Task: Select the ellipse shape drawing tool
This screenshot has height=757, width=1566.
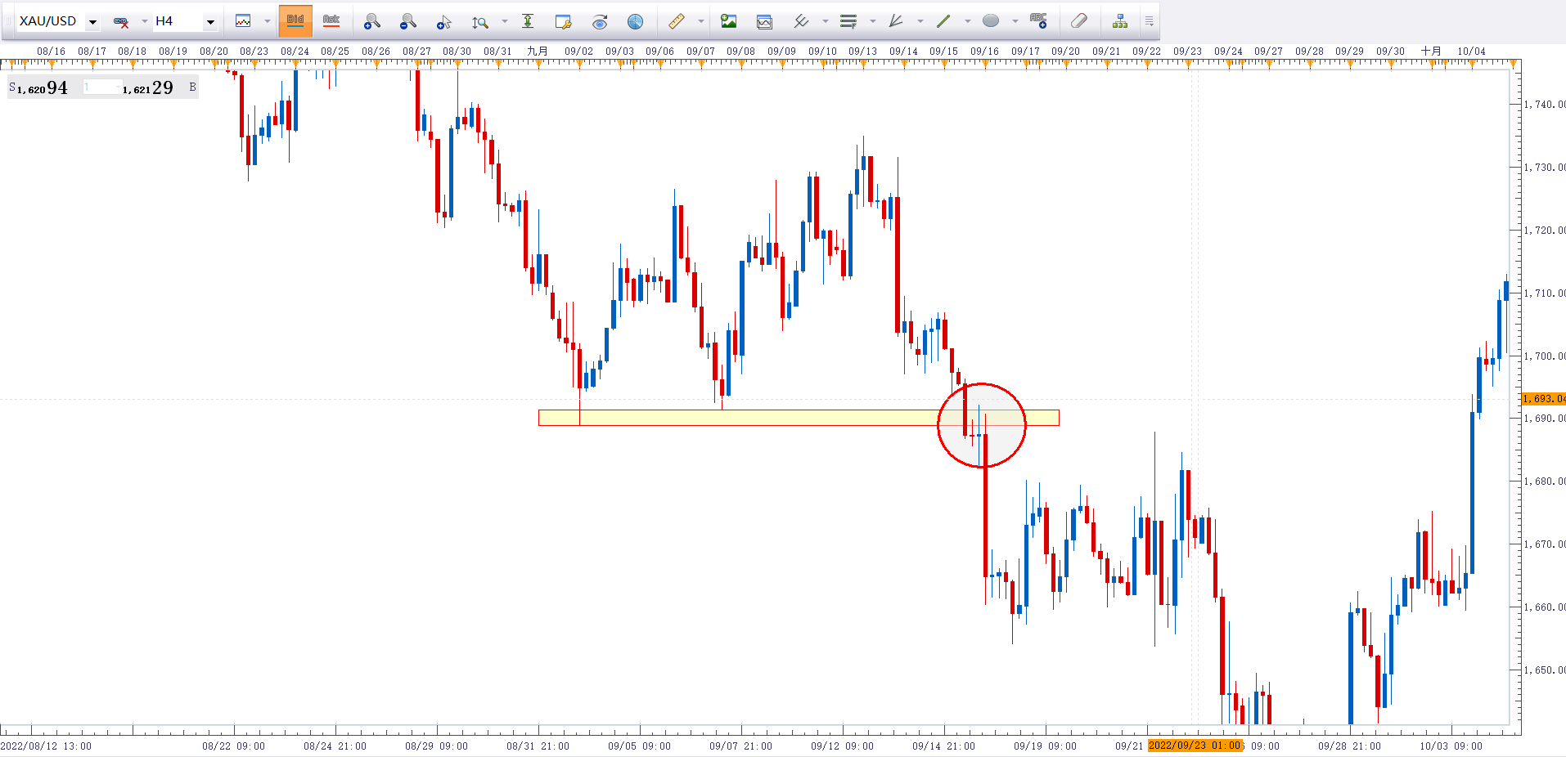Action: 990,21
